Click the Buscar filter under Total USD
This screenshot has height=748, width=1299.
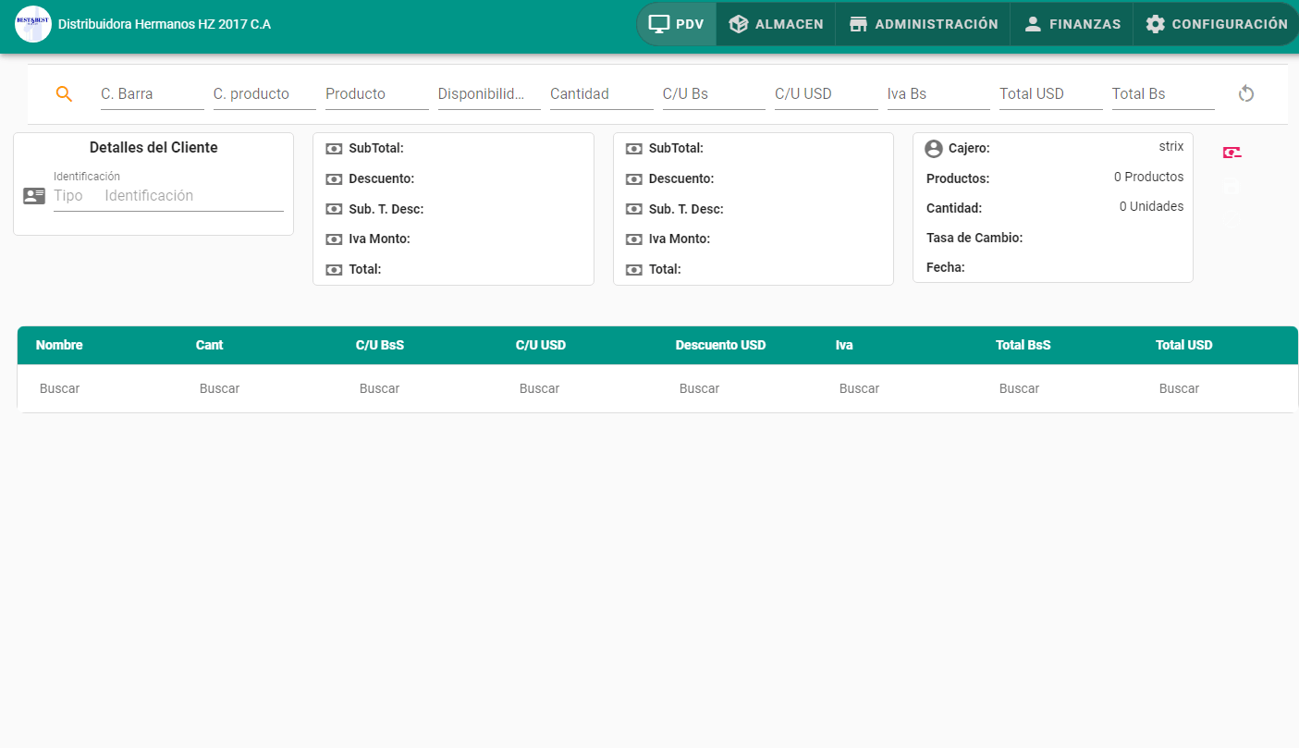click(x=1179, y=388)
